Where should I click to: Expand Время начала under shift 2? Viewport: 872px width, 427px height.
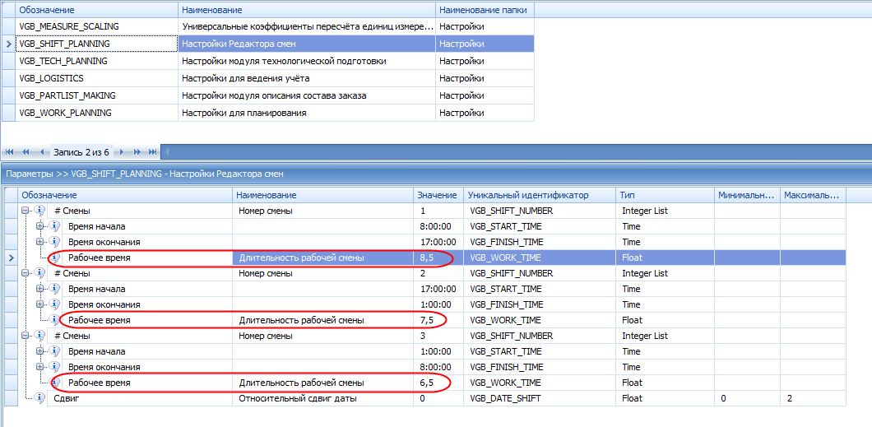(x=40, y=289)
